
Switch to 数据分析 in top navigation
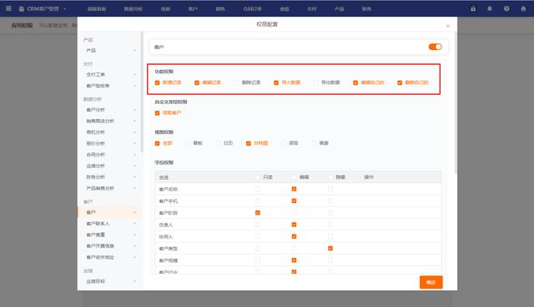pos(133,9)
